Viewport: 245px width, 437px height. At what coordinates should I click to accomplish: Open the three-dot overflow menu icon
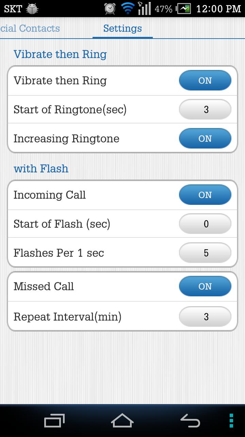(x=231, y=421)
